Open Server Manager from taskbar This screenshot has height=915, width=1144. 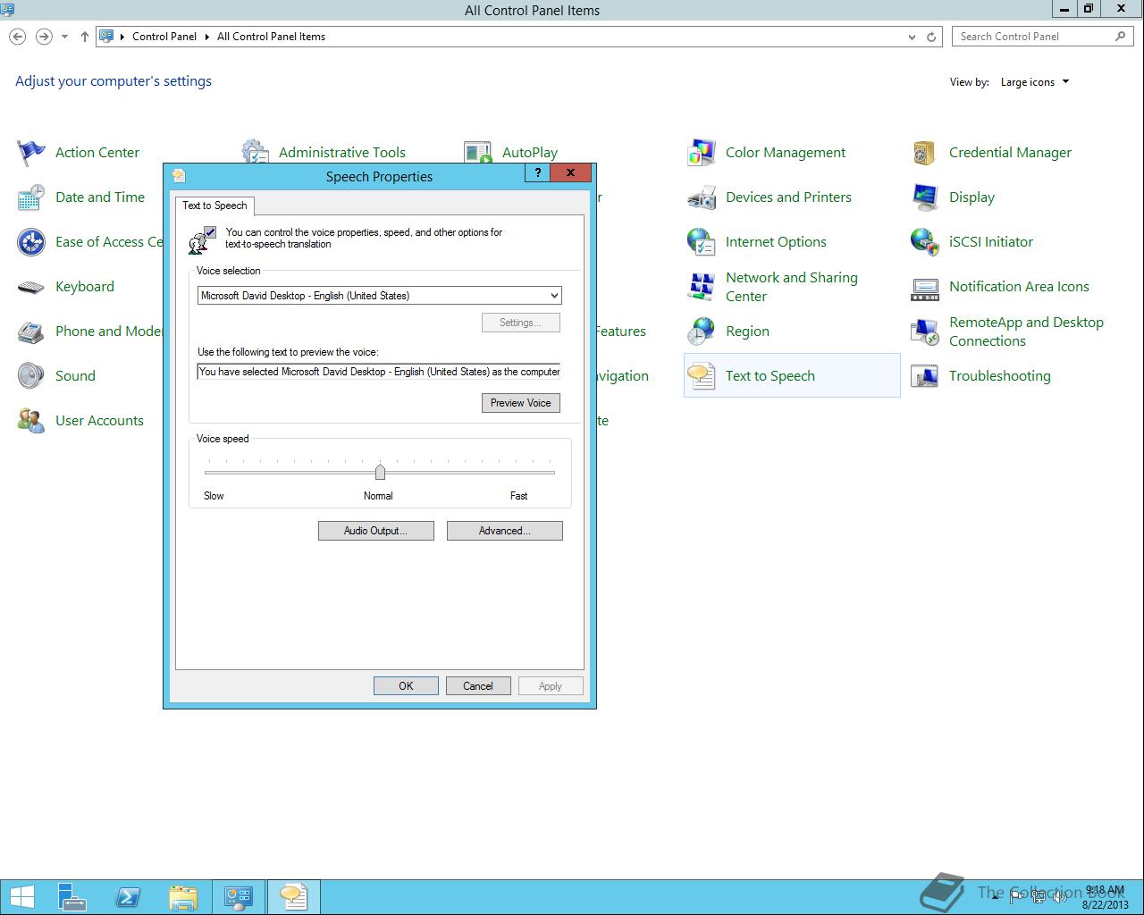click(x=71, y=897)
